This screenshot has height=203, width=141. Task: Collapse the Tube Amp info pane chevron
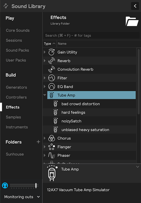coord(138,167)
